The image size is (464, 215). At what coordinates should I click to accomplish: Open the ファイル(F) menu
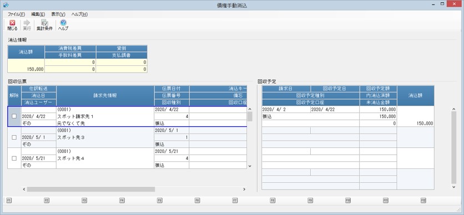[16, 14]
